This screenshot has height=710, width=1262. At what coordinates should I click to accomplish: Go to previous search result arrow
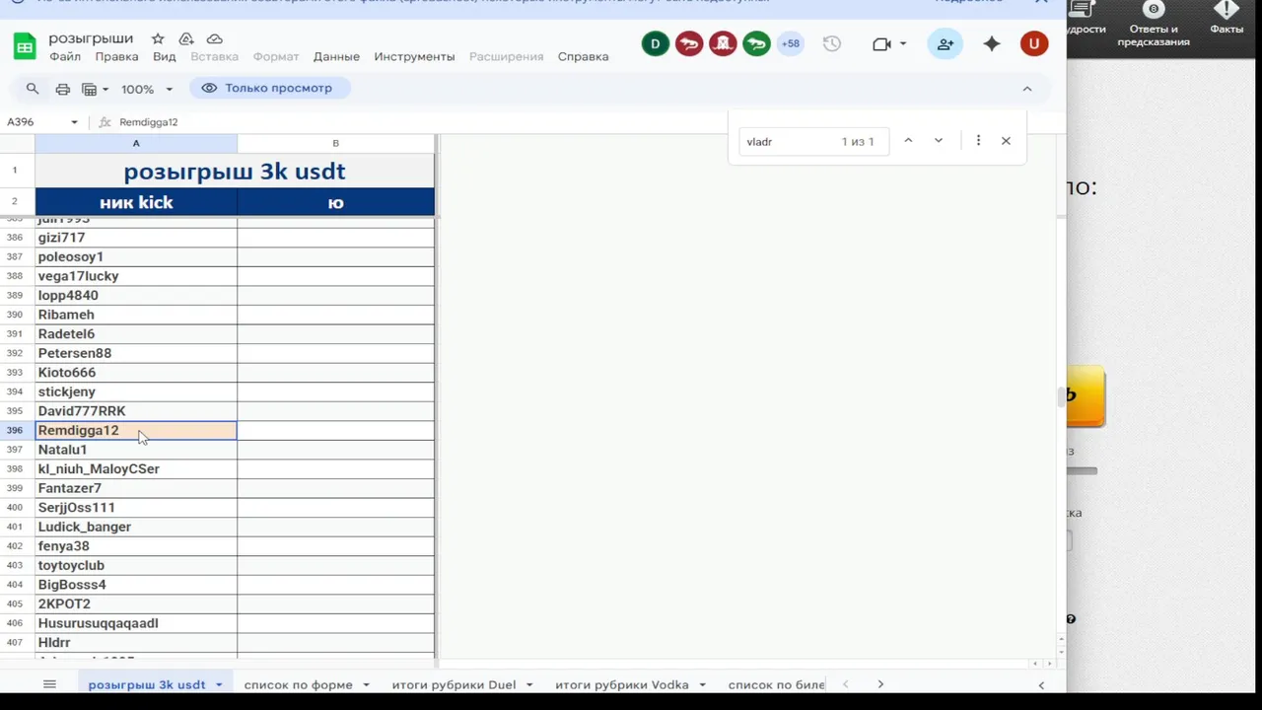pos(908,141)
